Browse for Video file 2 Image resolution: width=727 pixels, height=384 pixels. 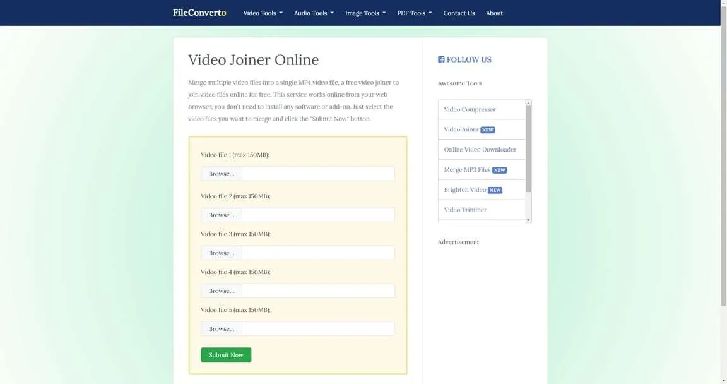click(221, 215)
